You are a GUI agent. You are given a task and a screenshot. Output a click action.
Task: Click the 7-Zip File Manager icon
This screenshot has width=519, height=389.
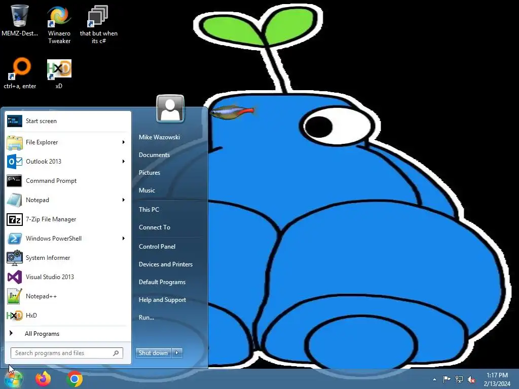[15, 219]
